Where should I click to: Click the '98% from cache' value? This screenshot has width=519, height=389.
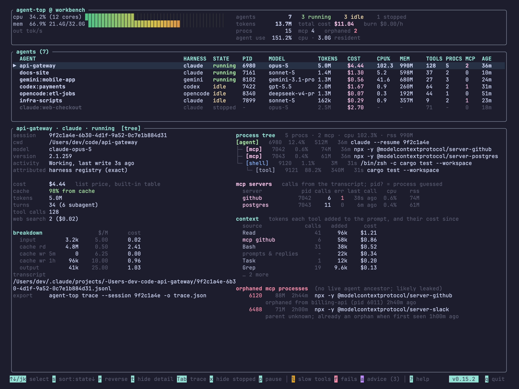(72, 191)
